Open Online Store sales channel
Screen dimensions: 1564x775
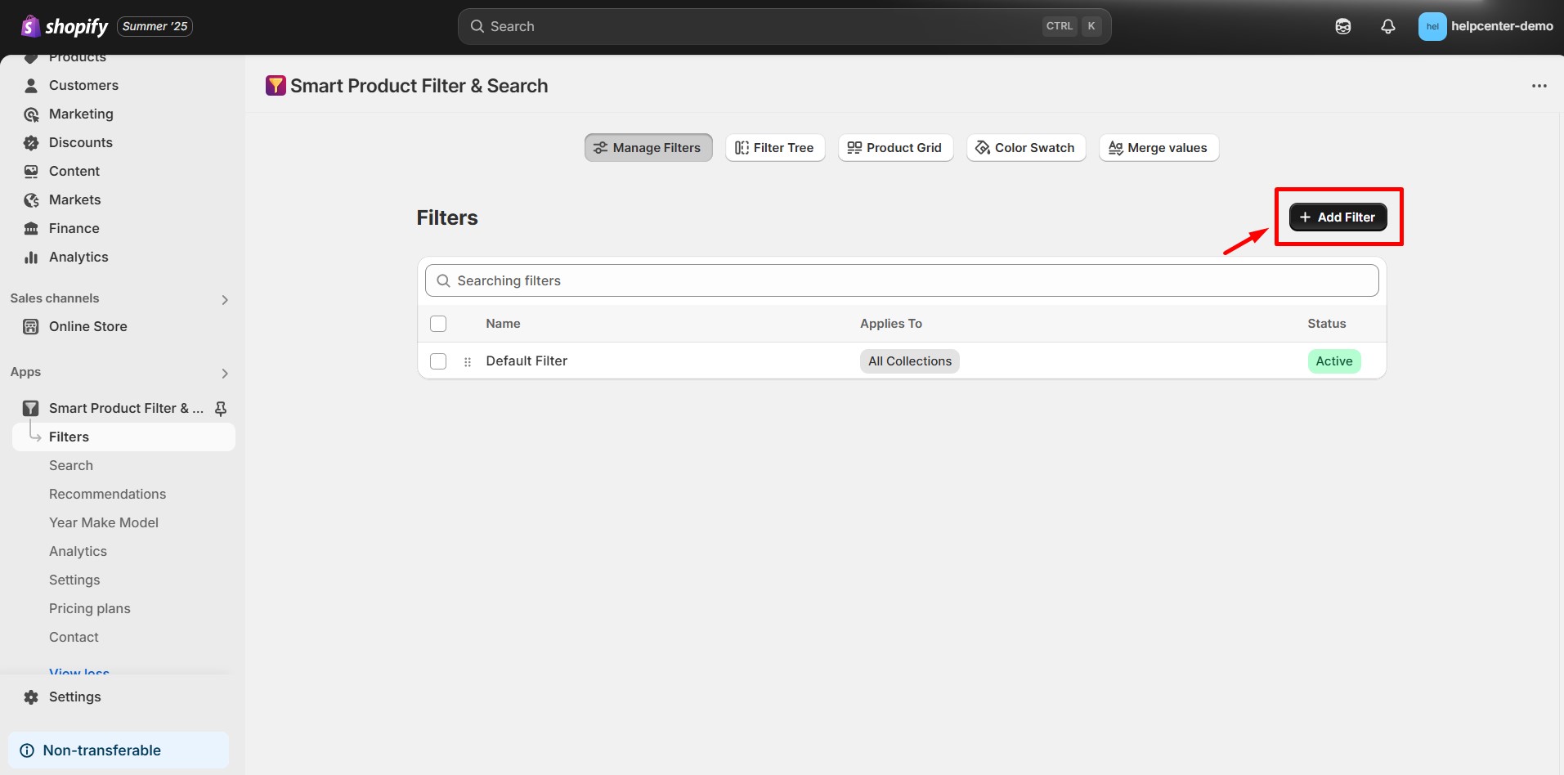click(x=87, y=326)
